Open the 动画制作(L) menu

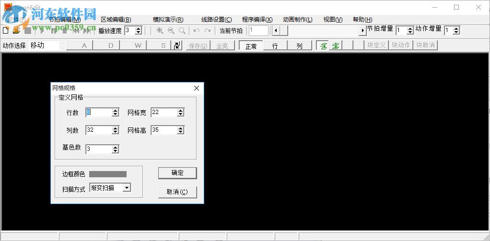pos(297,20)
